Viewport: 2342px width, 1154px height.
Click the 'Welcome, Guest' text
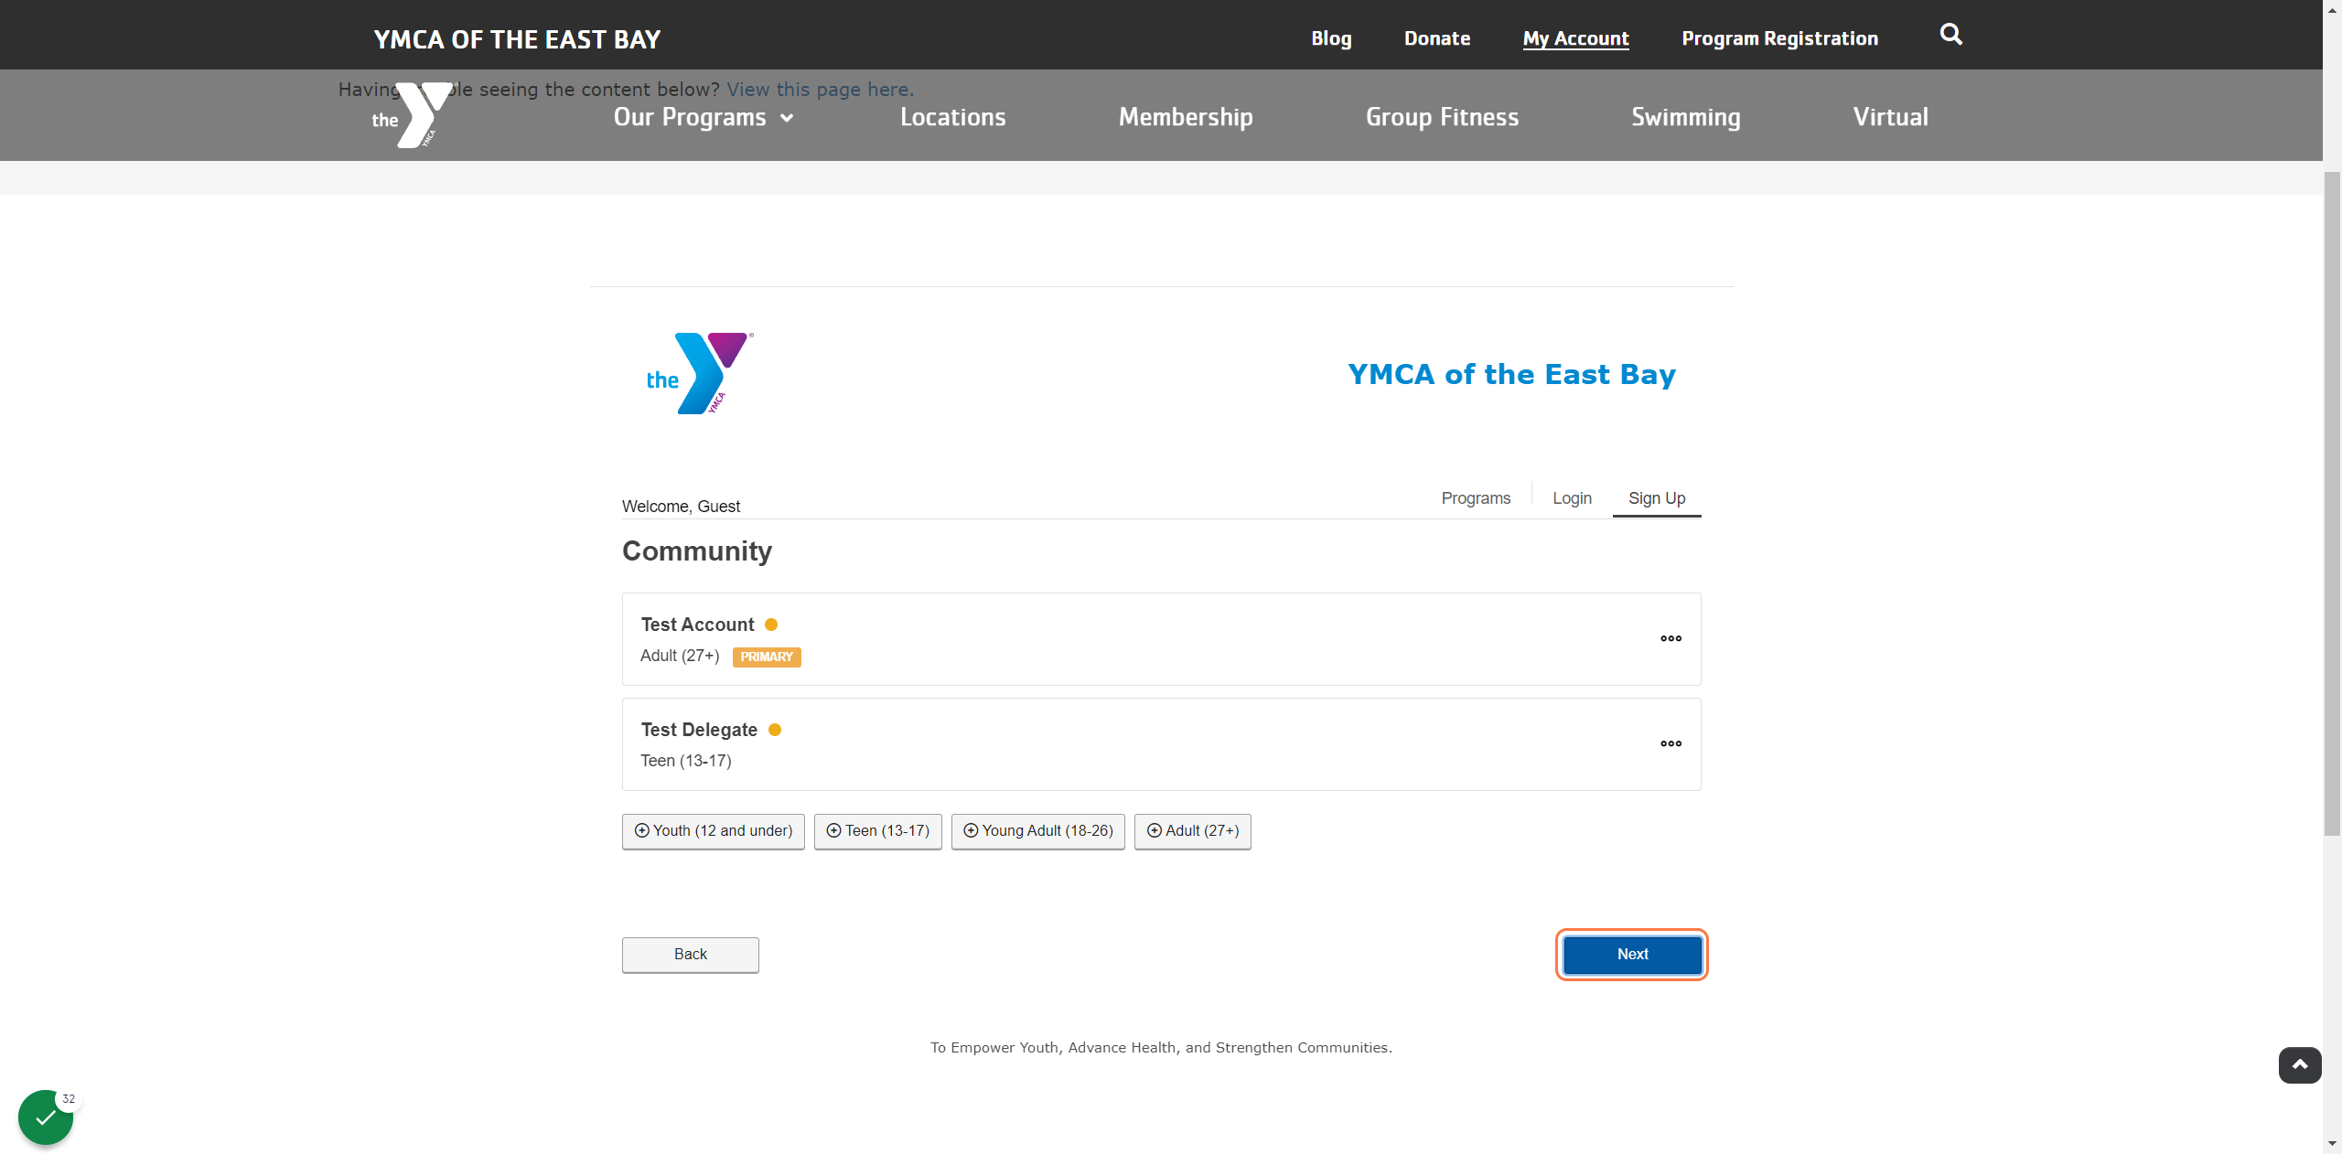click(x=681, y=507)
